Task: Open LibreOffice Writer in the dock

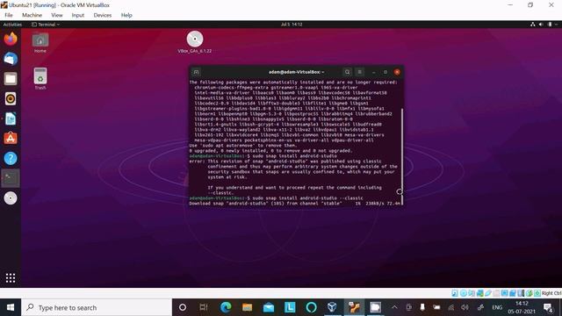Action: (11, 118)
